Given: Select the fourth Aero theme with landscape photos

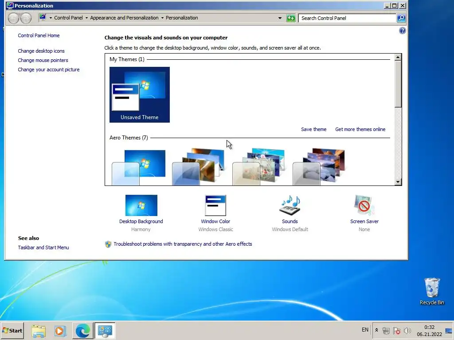Looking at the screenshot, I should (x=319, y=167).
